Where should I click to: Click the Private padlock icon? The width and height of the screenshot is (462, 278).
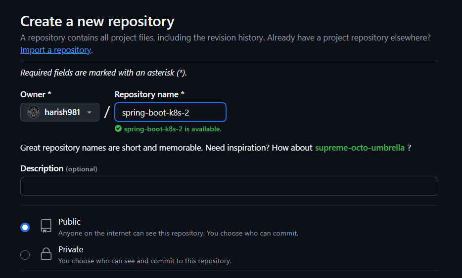pyautogui.click(x=46, y=254)
